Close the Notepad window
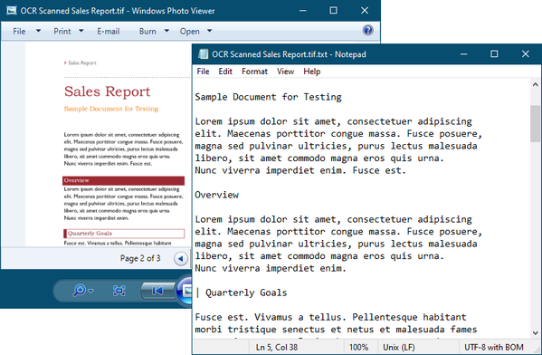The width and height of the screenshot is (542, 355). coord(526,54)
